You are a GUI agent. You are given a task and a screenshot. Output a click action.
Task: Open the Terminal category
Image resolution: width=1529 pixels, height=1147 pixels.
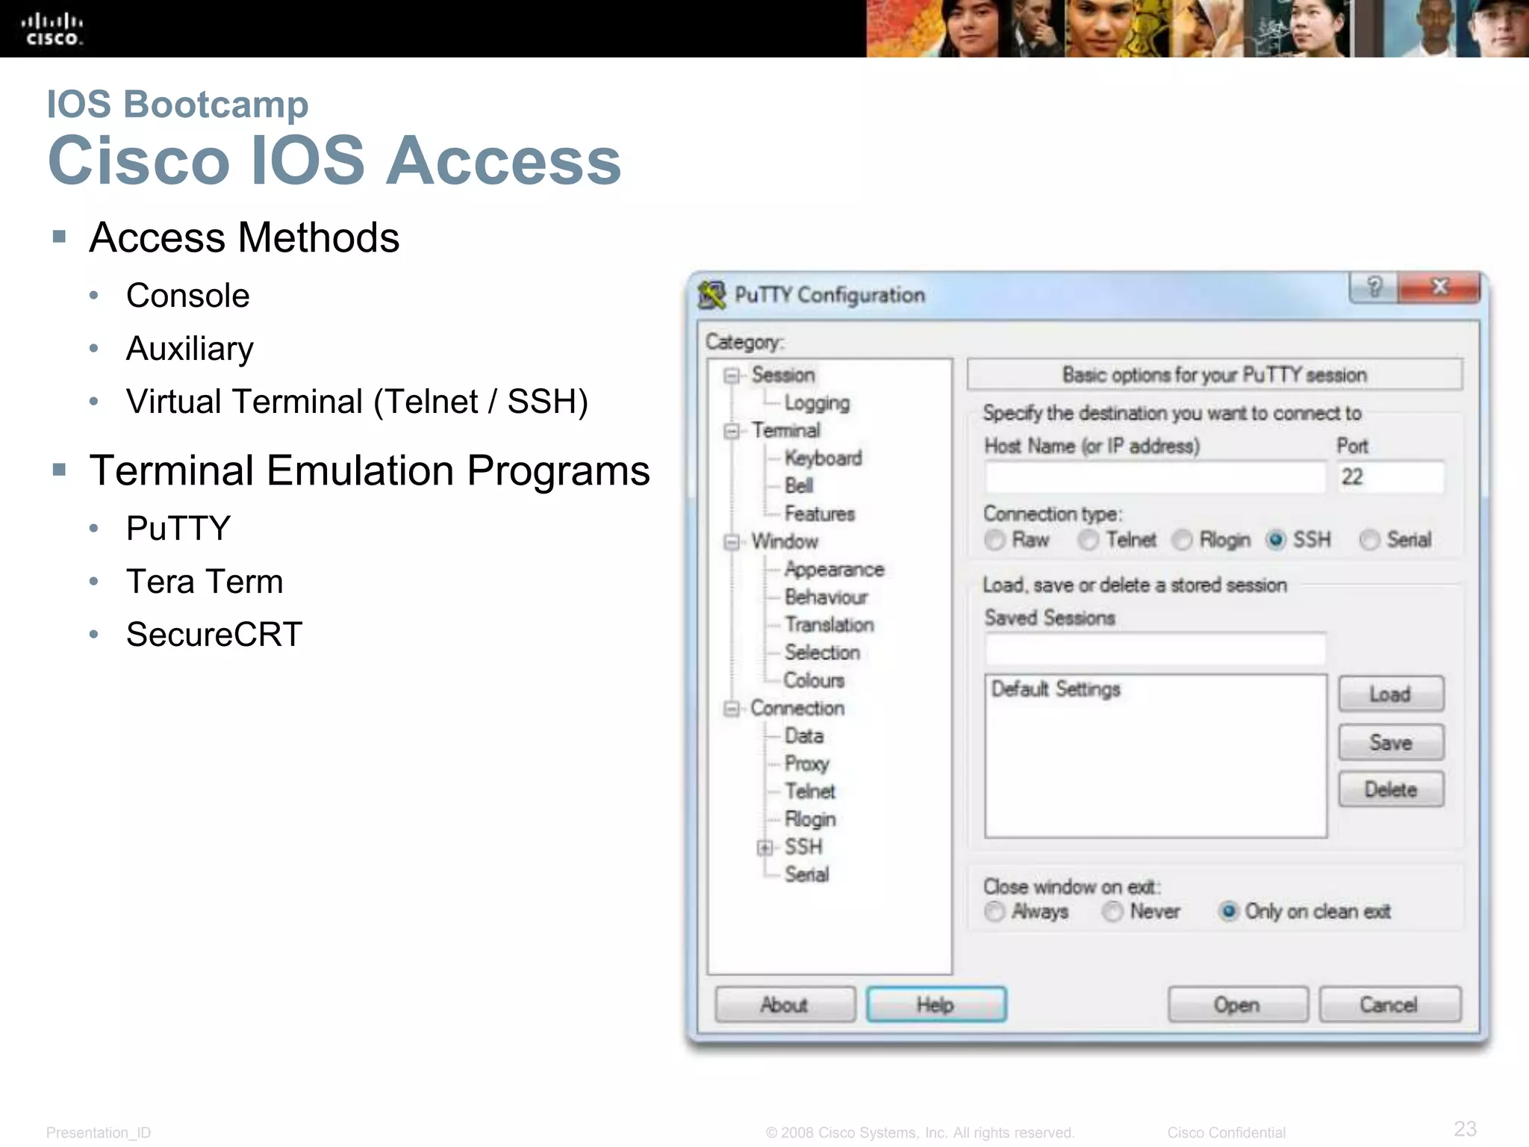(x=785, y=431)
